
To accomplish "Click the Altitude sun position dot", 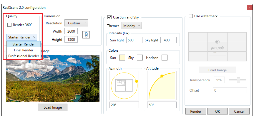I will 162,76.
